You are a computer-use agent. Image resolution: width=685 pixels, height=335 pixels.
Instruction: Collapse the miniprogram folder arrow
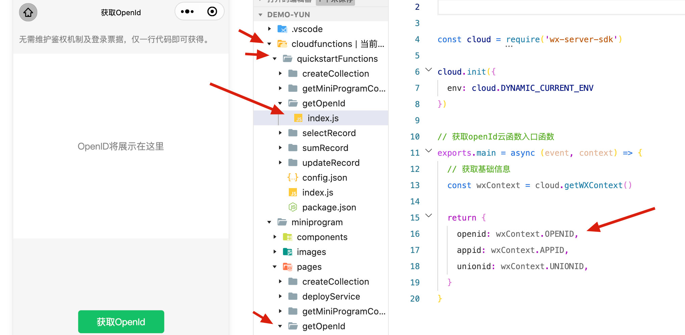269,222
